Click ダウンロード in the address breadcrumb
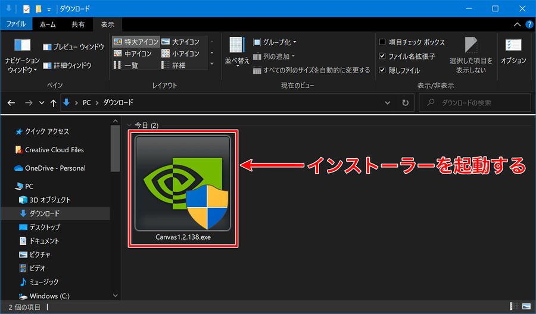Viewport: 536px width, 314px height. [x=118, y=103]
